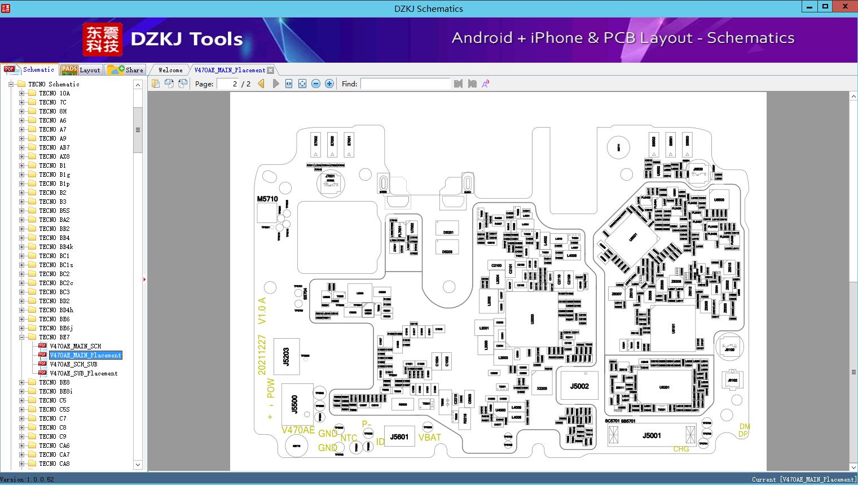The image size is (858, 485).
Task: Open the V470AE_MAIN_SCH file
Action: pos(75,346)
